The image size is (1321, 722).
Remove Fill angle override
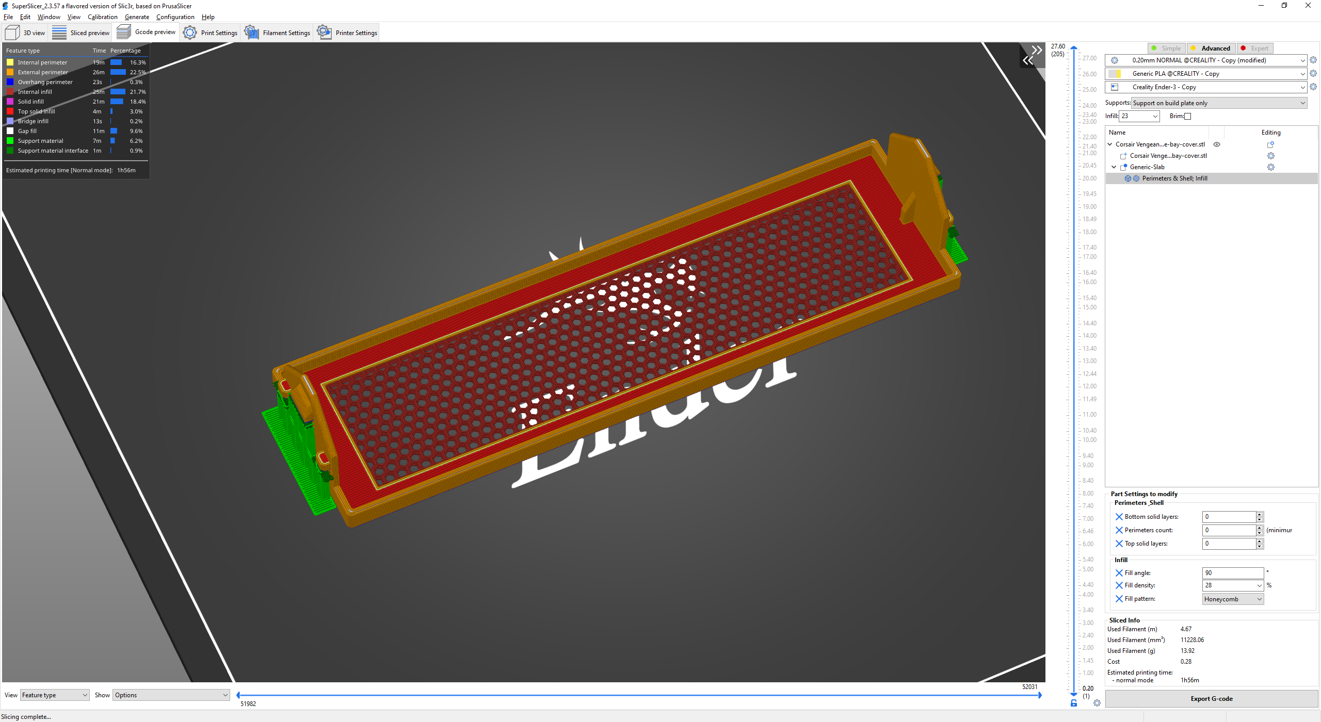pos(1119,573)
